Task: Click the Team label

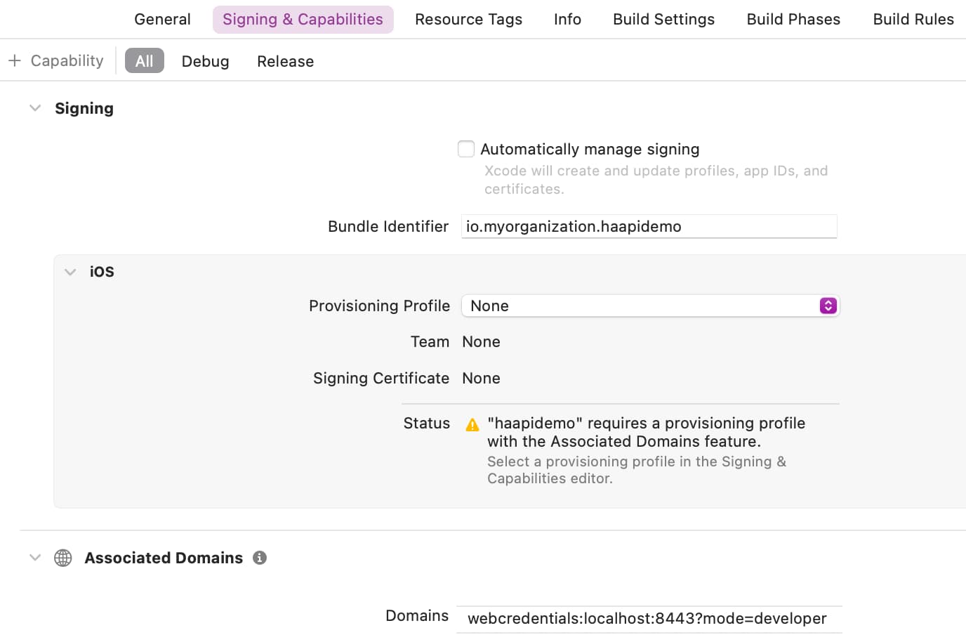Action: (430, 341)
